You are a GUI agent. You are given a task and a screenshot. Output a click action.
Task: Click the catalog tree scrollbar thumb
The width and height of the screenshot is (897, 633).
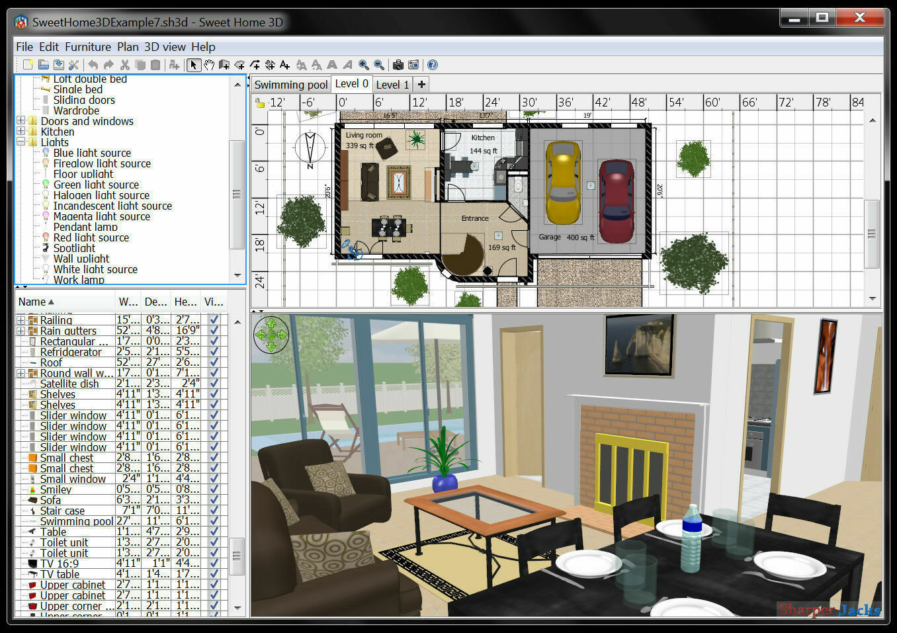(237, 194)
